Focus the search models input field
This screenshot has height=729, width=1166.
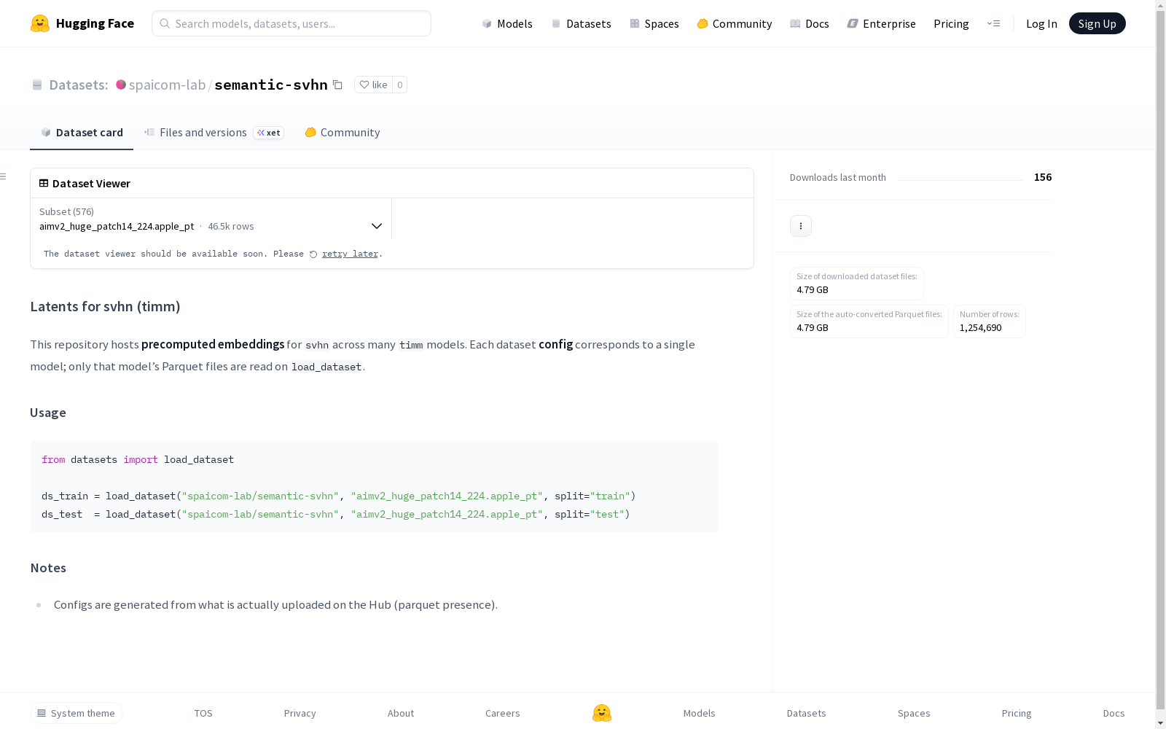coord(291,23)
